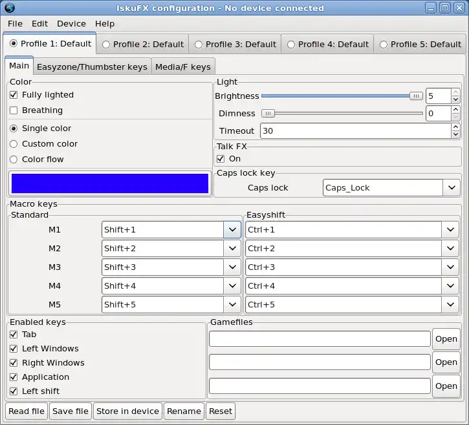The image size is (469, 425).
Task: Expand the M4 Standard Shift+4 dropdown
Action: coord(232,286)
